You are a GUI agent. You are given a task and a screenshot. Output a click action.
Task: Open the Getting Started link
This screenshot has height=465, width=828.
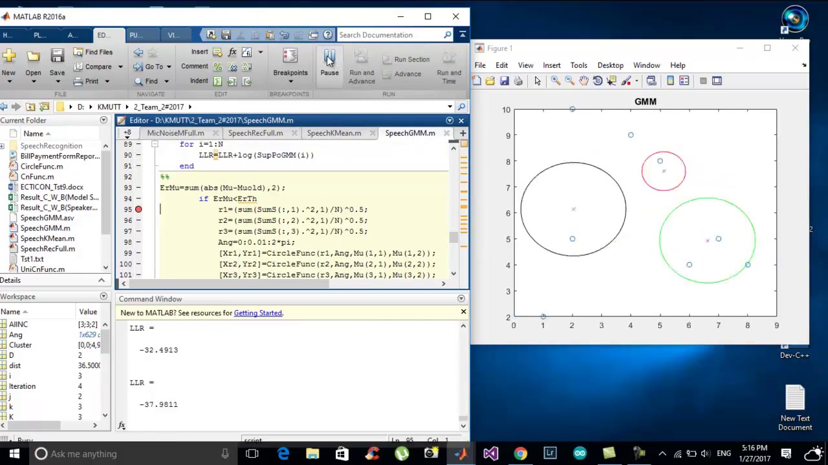[x=258, y=313]
